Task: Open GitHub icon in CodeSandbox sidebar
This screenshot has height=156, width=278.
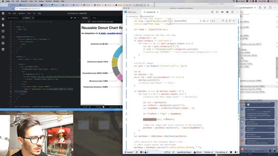Action: (3, 37)
